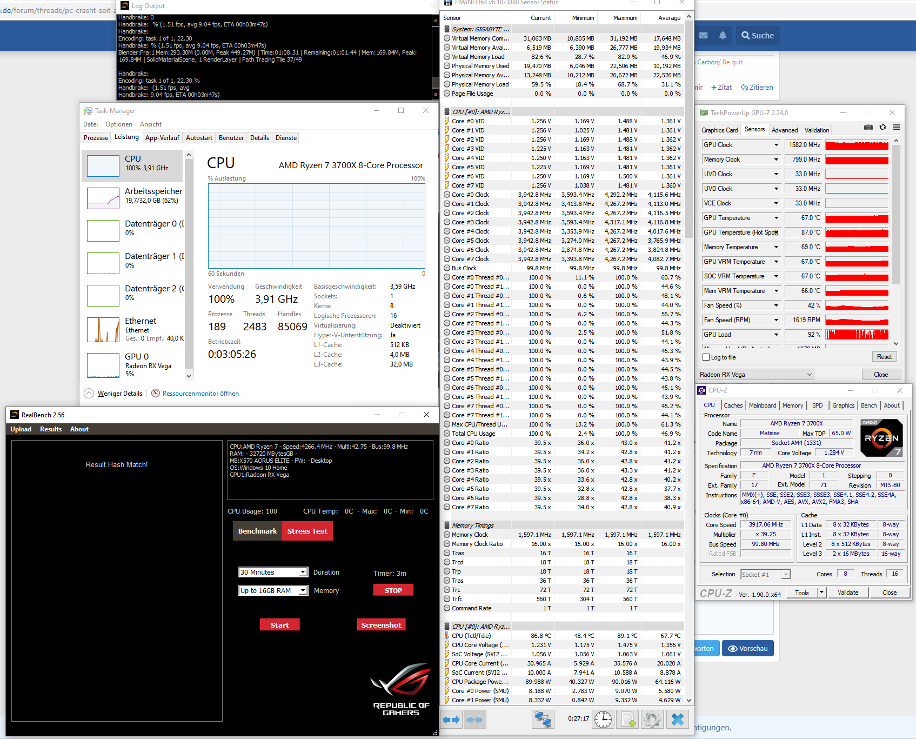The width and height of the screenshot is (916, 739).
Task: Click the Ressourcenmonitor icon in Task Manager
Action: [156, 393]
